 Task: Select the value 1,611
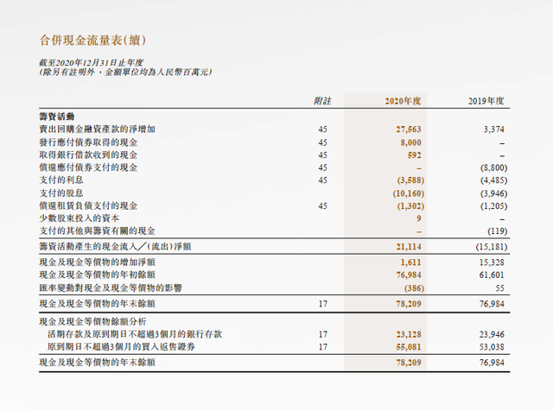click(x=410, y=262)
